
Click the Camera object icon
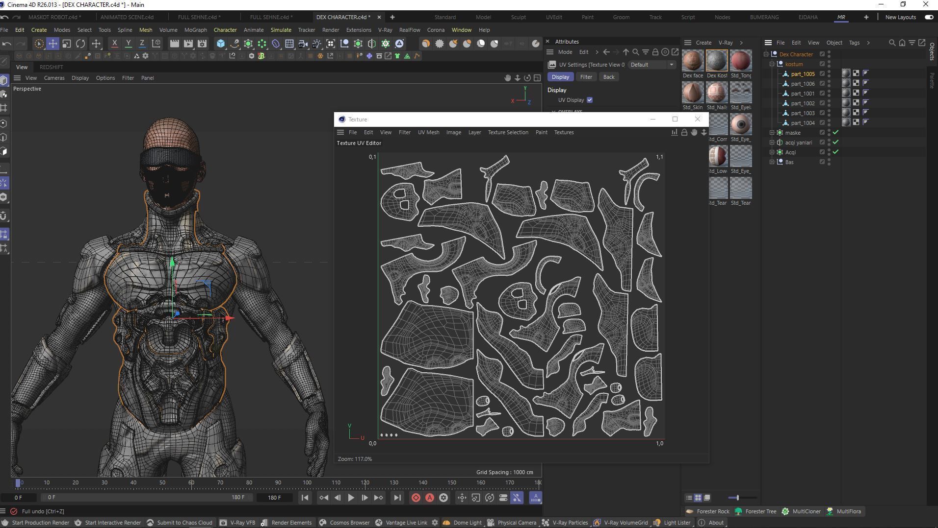[x=303, y=44]
